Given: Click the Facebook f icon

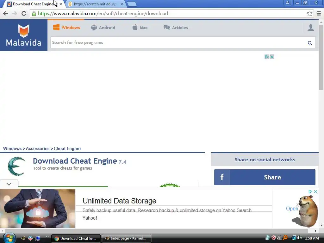Looking at the screenshot, I should point(222,177).
